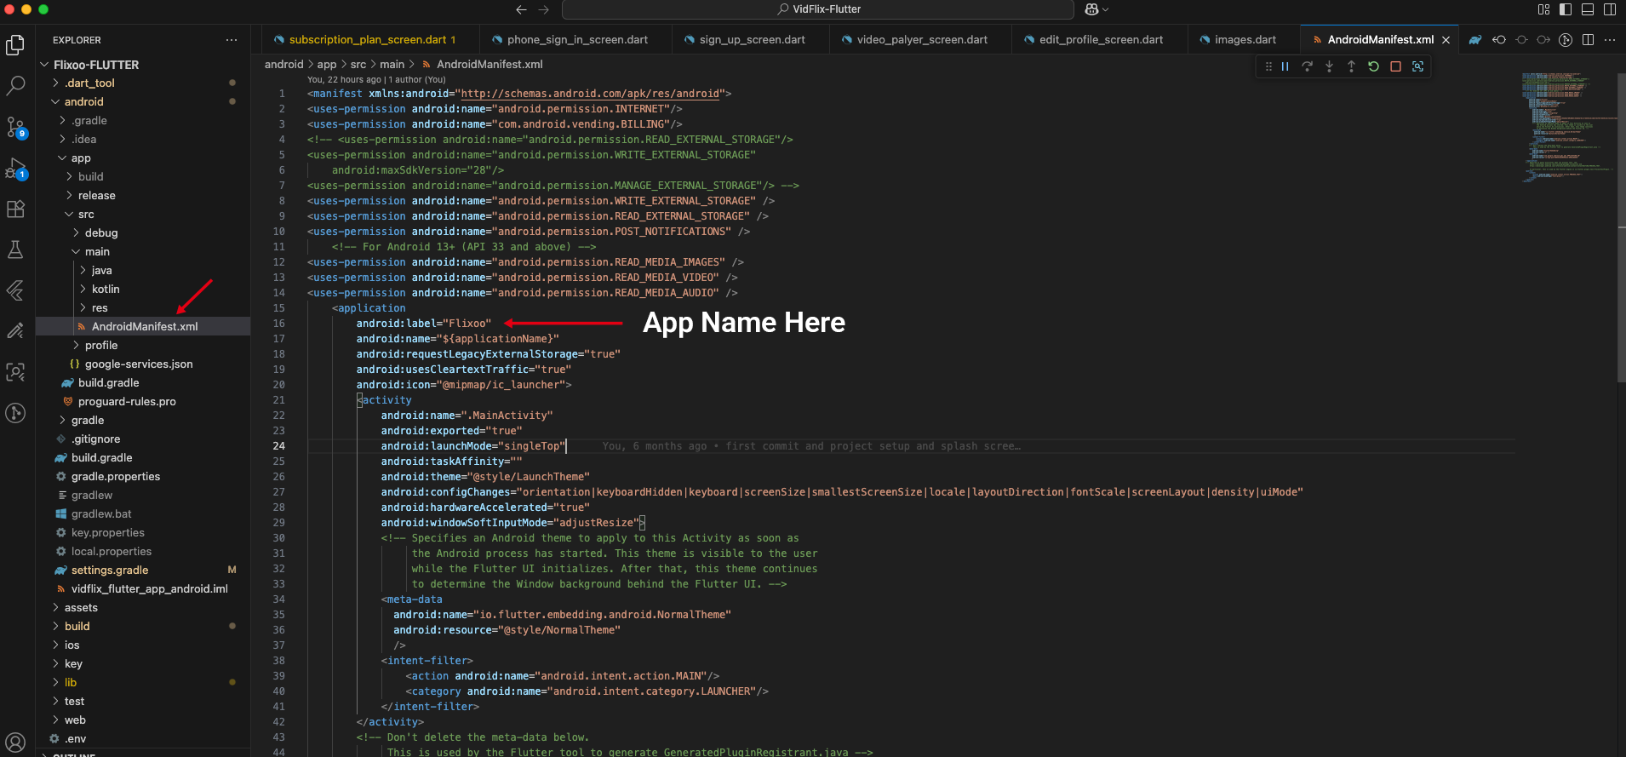
Task: Select AndroidManifest.xml in the explorer tree
Action: [x=143, y=327]
